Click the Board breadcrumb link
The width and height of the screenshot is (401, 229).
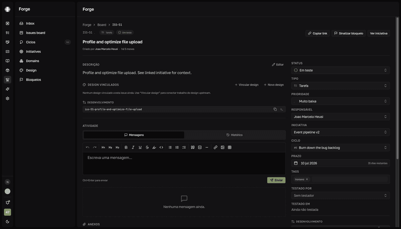[102, 25]
